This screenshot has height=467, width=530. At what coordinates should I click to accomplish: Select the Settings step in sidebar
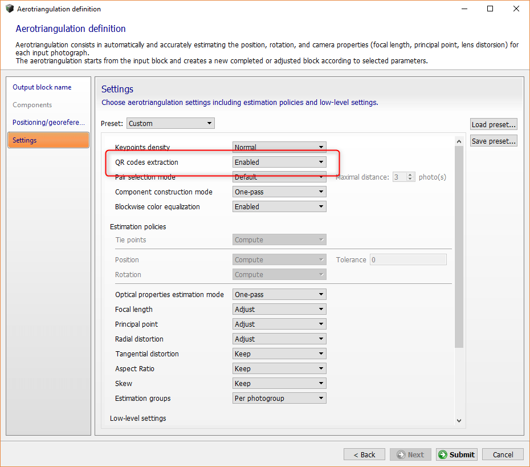point(48,140)
